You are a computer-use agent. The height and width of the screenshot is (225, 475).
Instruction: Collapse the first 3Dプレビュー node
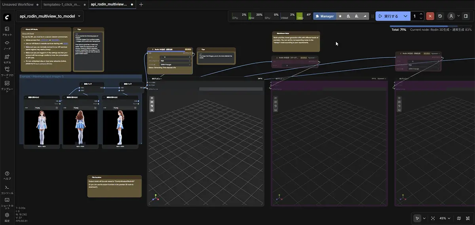pyautogui.click(x=149, y=79)
